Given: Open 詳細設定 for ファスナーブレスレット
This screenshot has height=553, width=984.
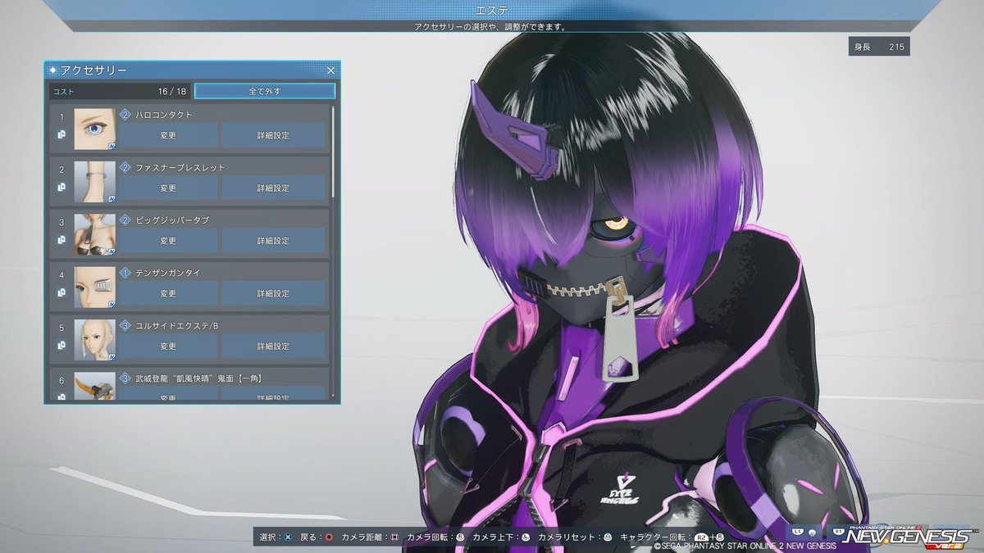Looking at the screenshot, I should (x=273, y=188).
